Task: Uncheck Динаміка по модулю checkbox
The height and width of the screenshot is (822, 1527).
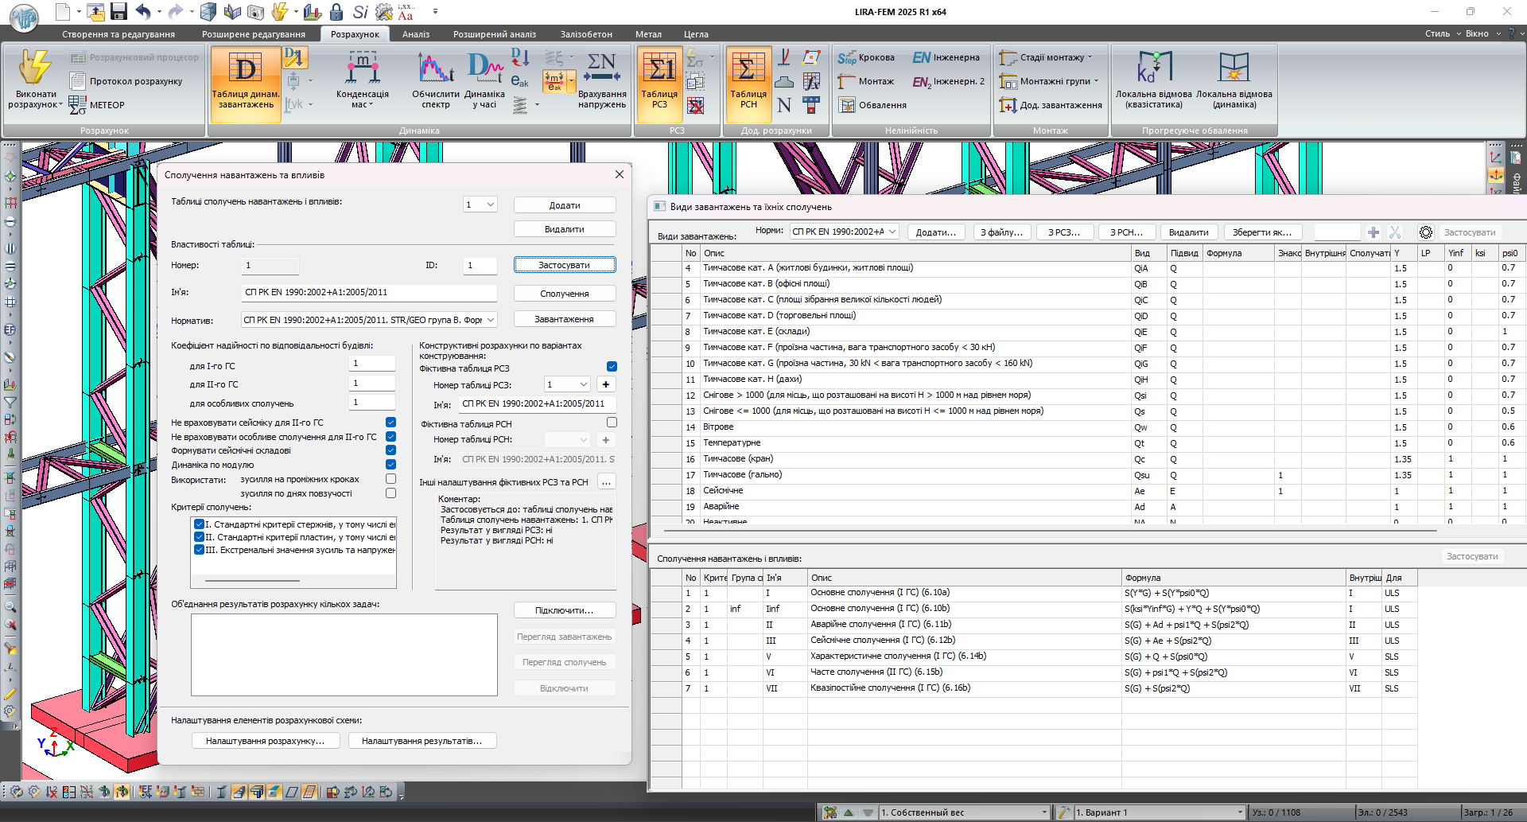Action: (x=390, y=465)
